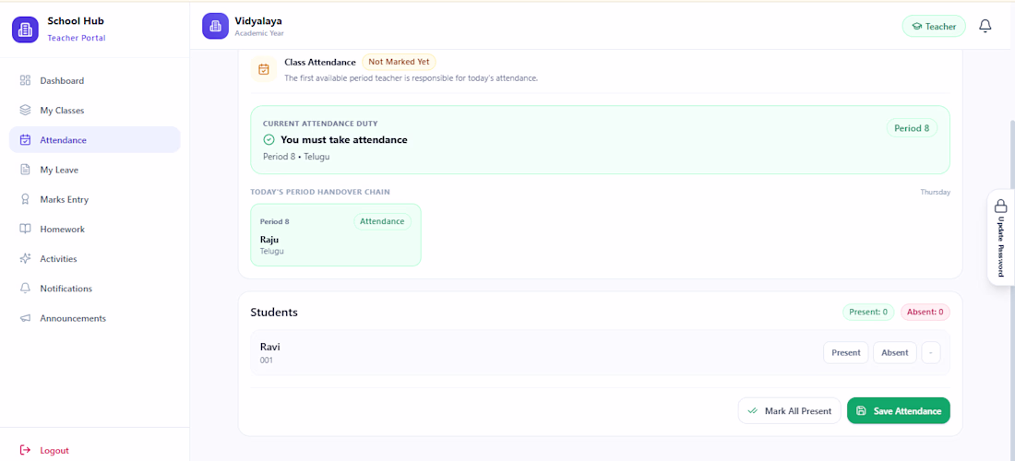The width and height of the screenshot is (1015, 461).
Task: Click 'CURRENT ATTENDANCE DUTY' label
Action: [x=320, y=124]
